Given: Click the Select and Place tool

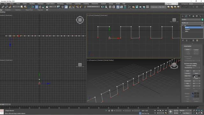Looking at the screenshot, I should pos(47,7).
